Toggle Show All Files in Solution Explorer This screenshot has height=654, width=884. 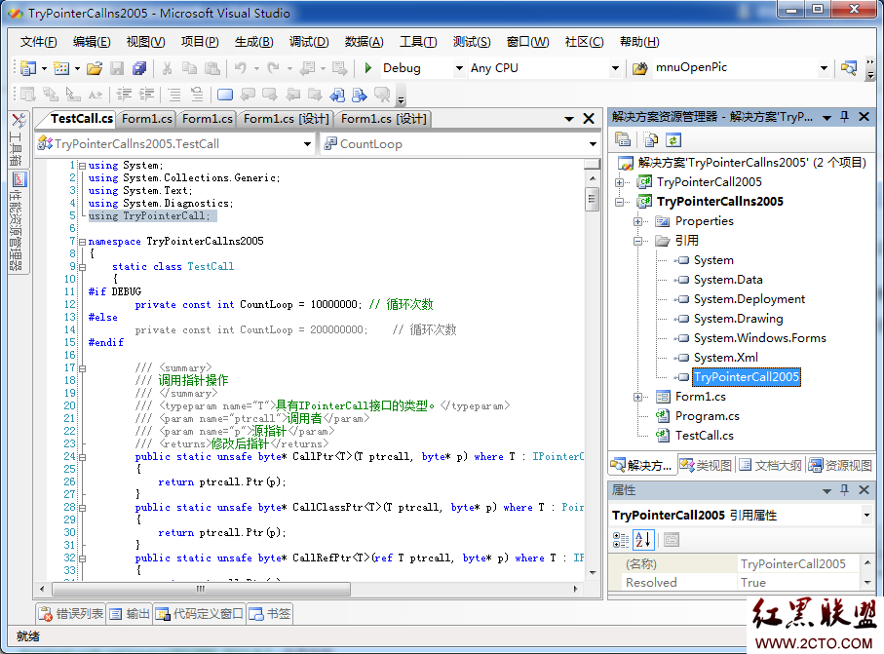651,139
